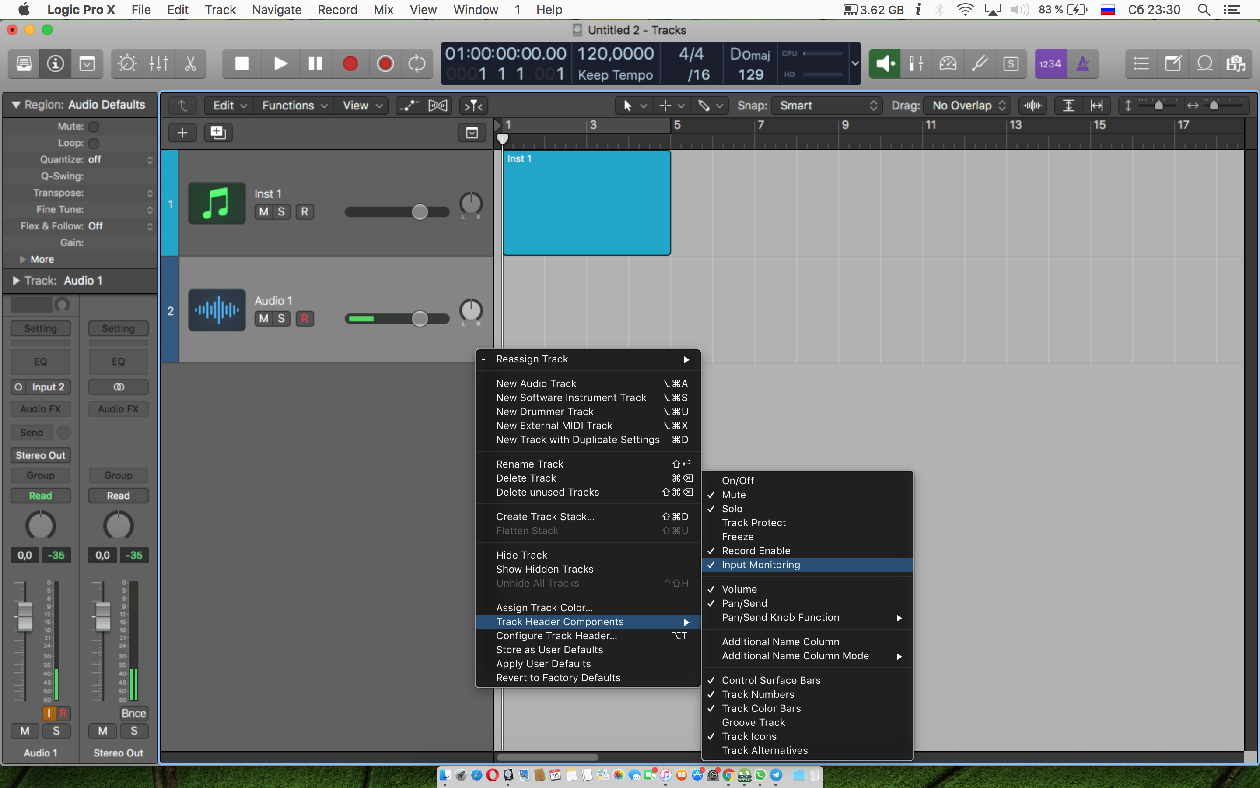Disable record on Audio 1 track
1260x788 pixels.
click(304, 318)
